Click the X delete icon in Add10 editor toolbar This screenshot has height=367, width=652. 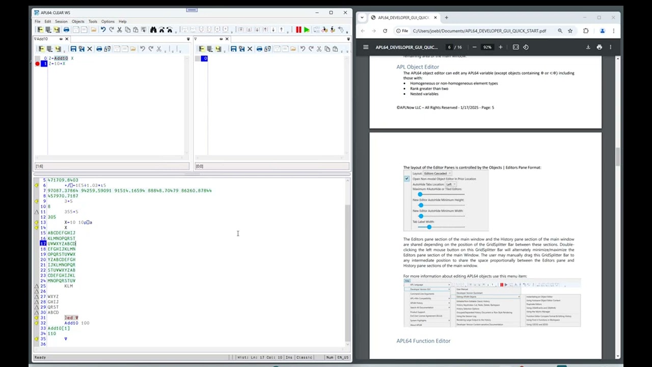[x=90, y=49]
